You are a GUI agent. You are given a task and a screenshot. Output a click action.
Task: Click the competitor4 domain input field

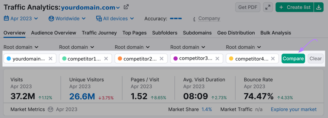pyautogui.click(x=252, y=59)
